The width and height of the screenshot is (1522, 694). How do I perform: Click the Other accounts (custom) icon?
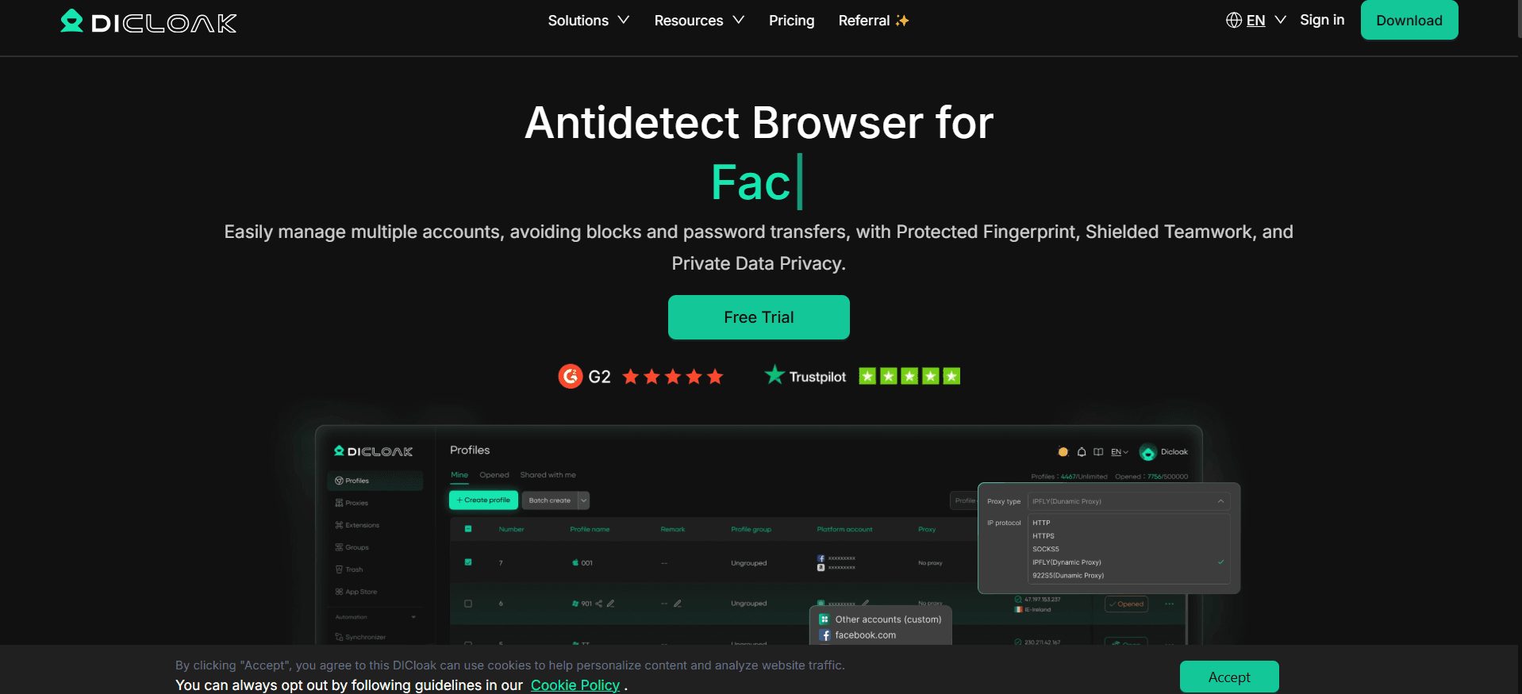point(824,619)
